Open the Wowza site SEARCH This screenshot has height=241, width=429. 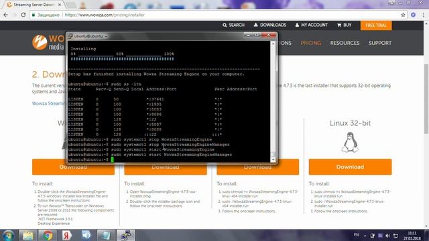tap(233, 25)
